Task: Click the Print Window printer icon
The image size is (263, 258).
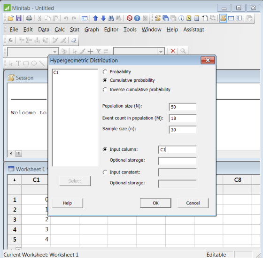Action: coord(29,18)
